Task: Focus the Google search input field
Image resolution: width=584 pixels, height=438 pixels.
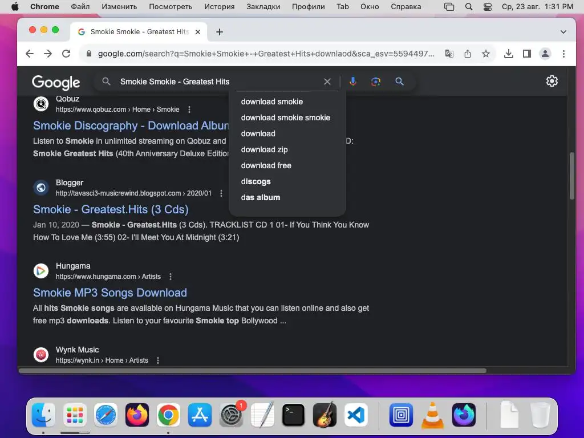Action: tap(220, 82)
